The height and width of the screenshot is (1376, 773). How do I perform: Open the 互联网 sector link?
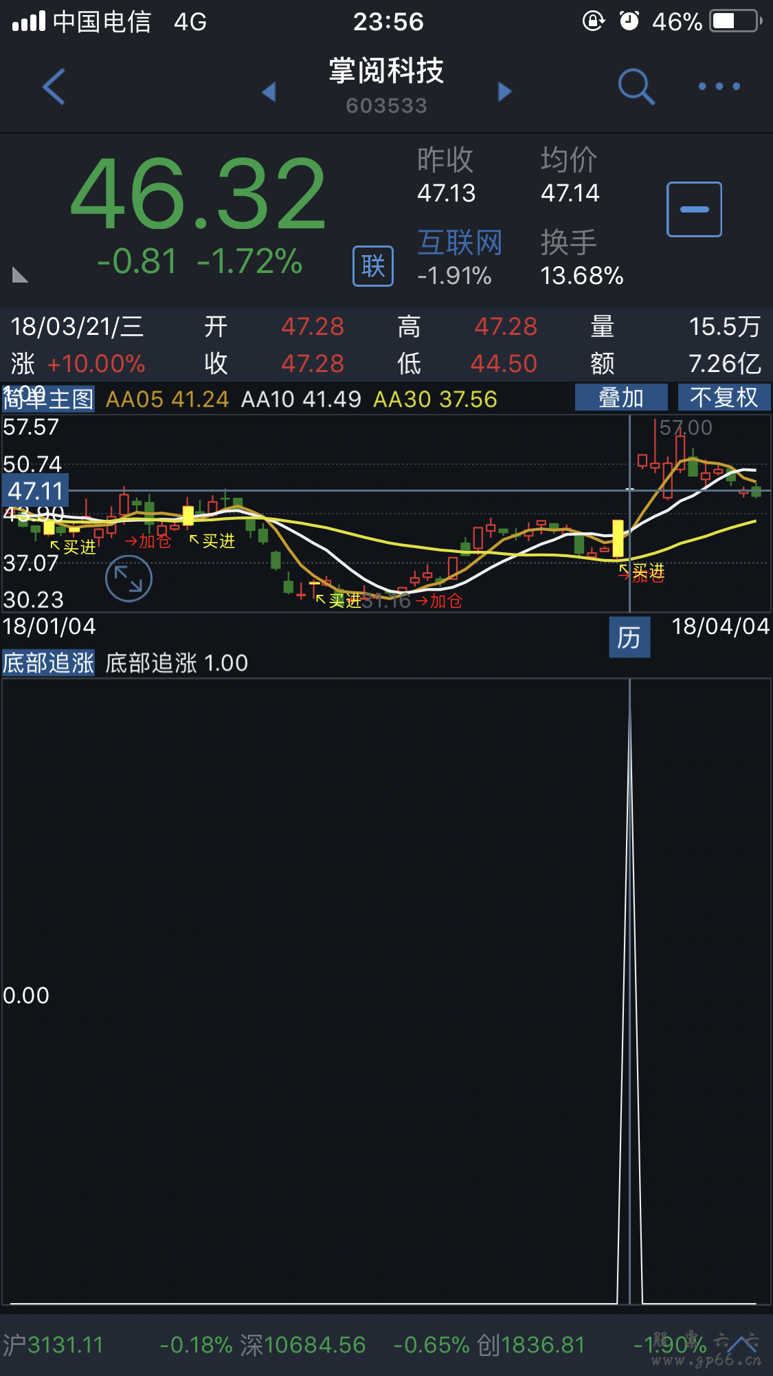pyautogui.click(x=460, y=243)
